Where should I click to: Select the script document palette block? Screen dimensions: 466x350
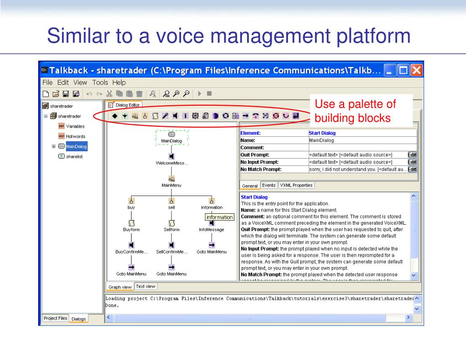click(x=205, y=116)
